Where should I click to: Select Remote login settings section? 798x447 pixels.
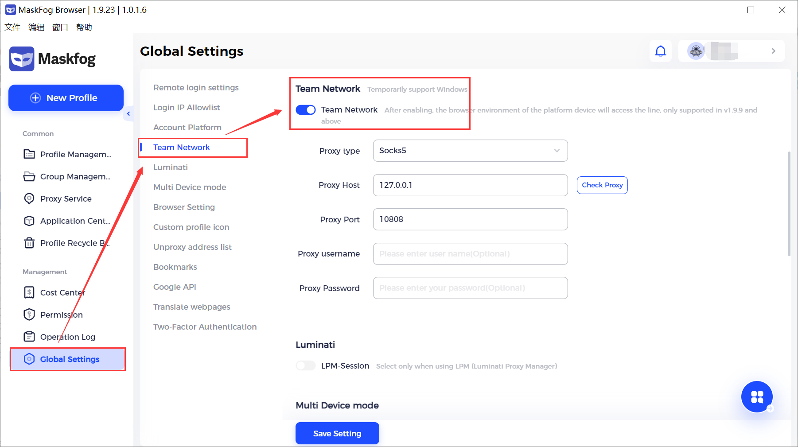click(196, 88)
